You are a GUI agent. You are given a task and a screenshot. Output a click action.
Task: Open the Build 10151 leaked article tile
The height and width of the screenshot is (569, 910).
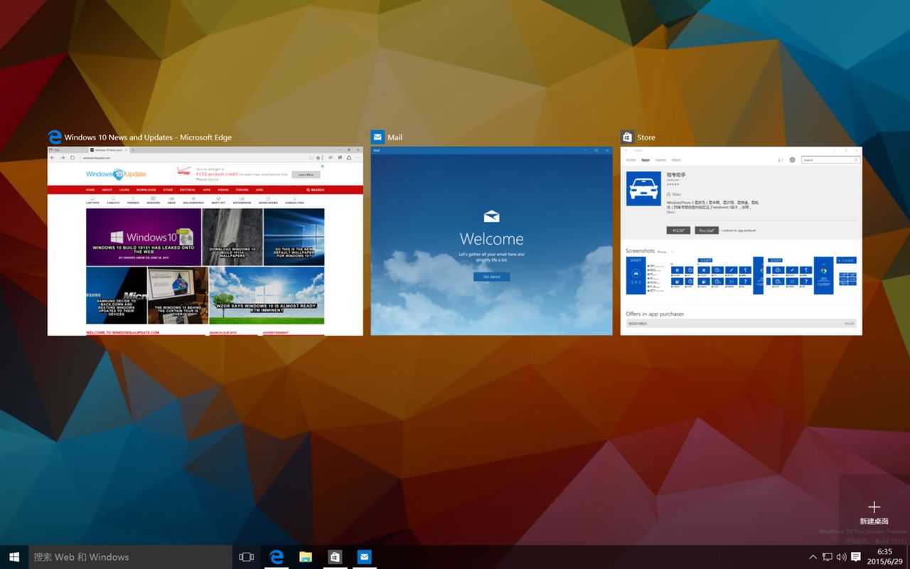click(x=144, y=237)
